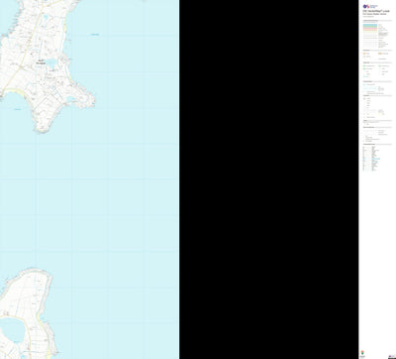Click the pink band in the legend colour key
The image size is (396, 359).
pyautogui.click(x=370, y=29)
